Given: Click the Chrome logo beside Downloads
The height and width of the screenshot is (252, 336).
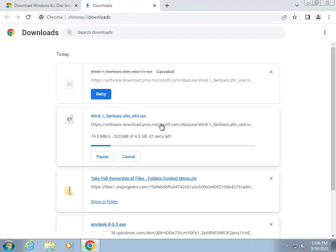Looking at the screenshot, I should click(x=11, y=32).
